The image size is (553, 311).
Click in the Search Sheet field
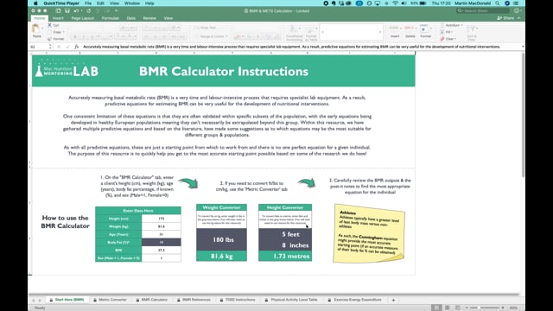pos(484,11)
